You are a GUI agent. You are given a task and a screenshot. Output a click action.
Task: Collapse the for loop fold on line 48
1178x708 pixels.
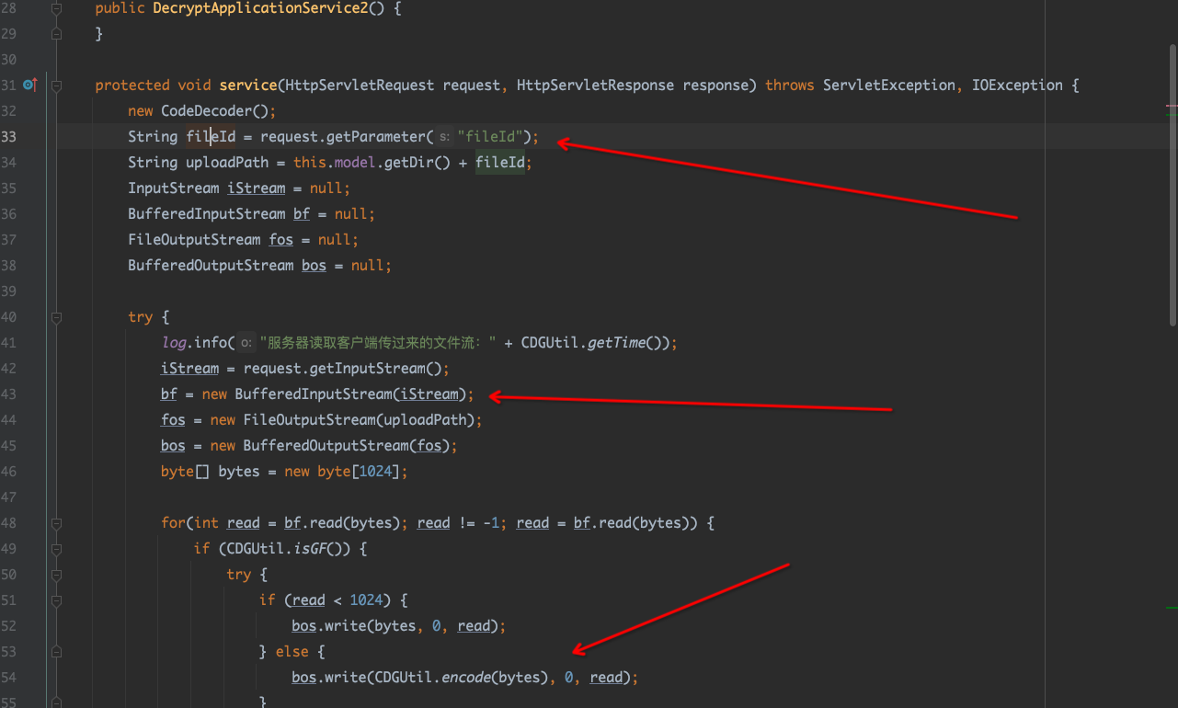coord(57,523)
